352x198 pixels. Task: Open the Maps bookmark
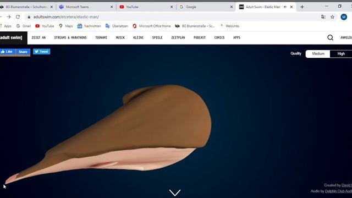point(66,26)
